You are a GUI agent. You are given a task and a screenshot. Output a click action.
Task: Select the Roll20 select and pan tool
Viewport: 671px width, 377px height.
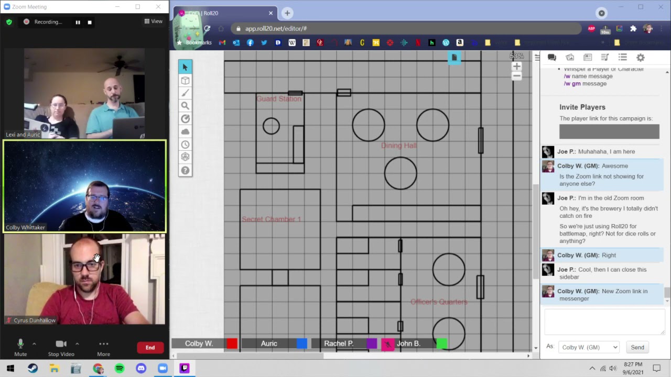point(185,67)
